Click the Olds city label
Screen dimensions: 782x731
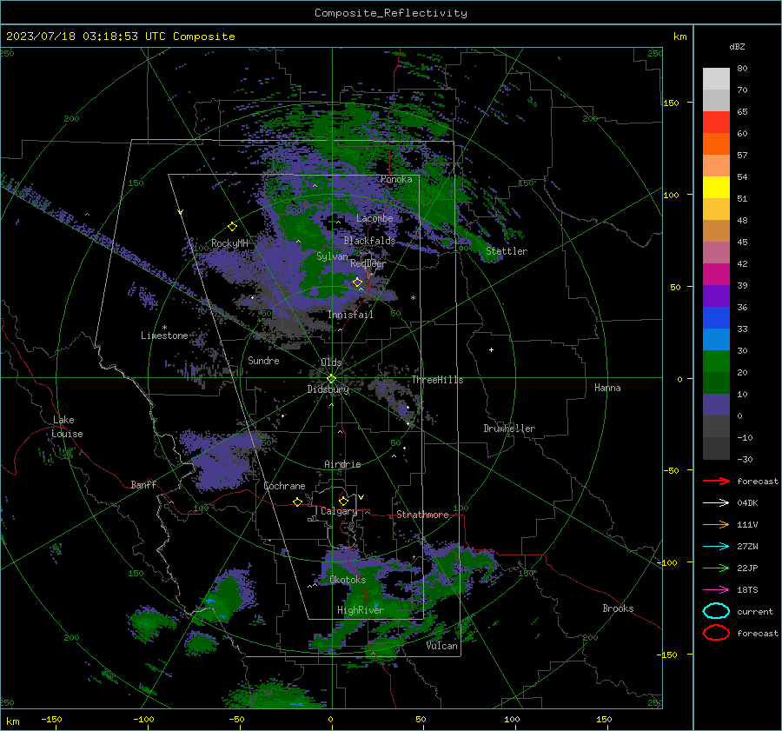331,362
